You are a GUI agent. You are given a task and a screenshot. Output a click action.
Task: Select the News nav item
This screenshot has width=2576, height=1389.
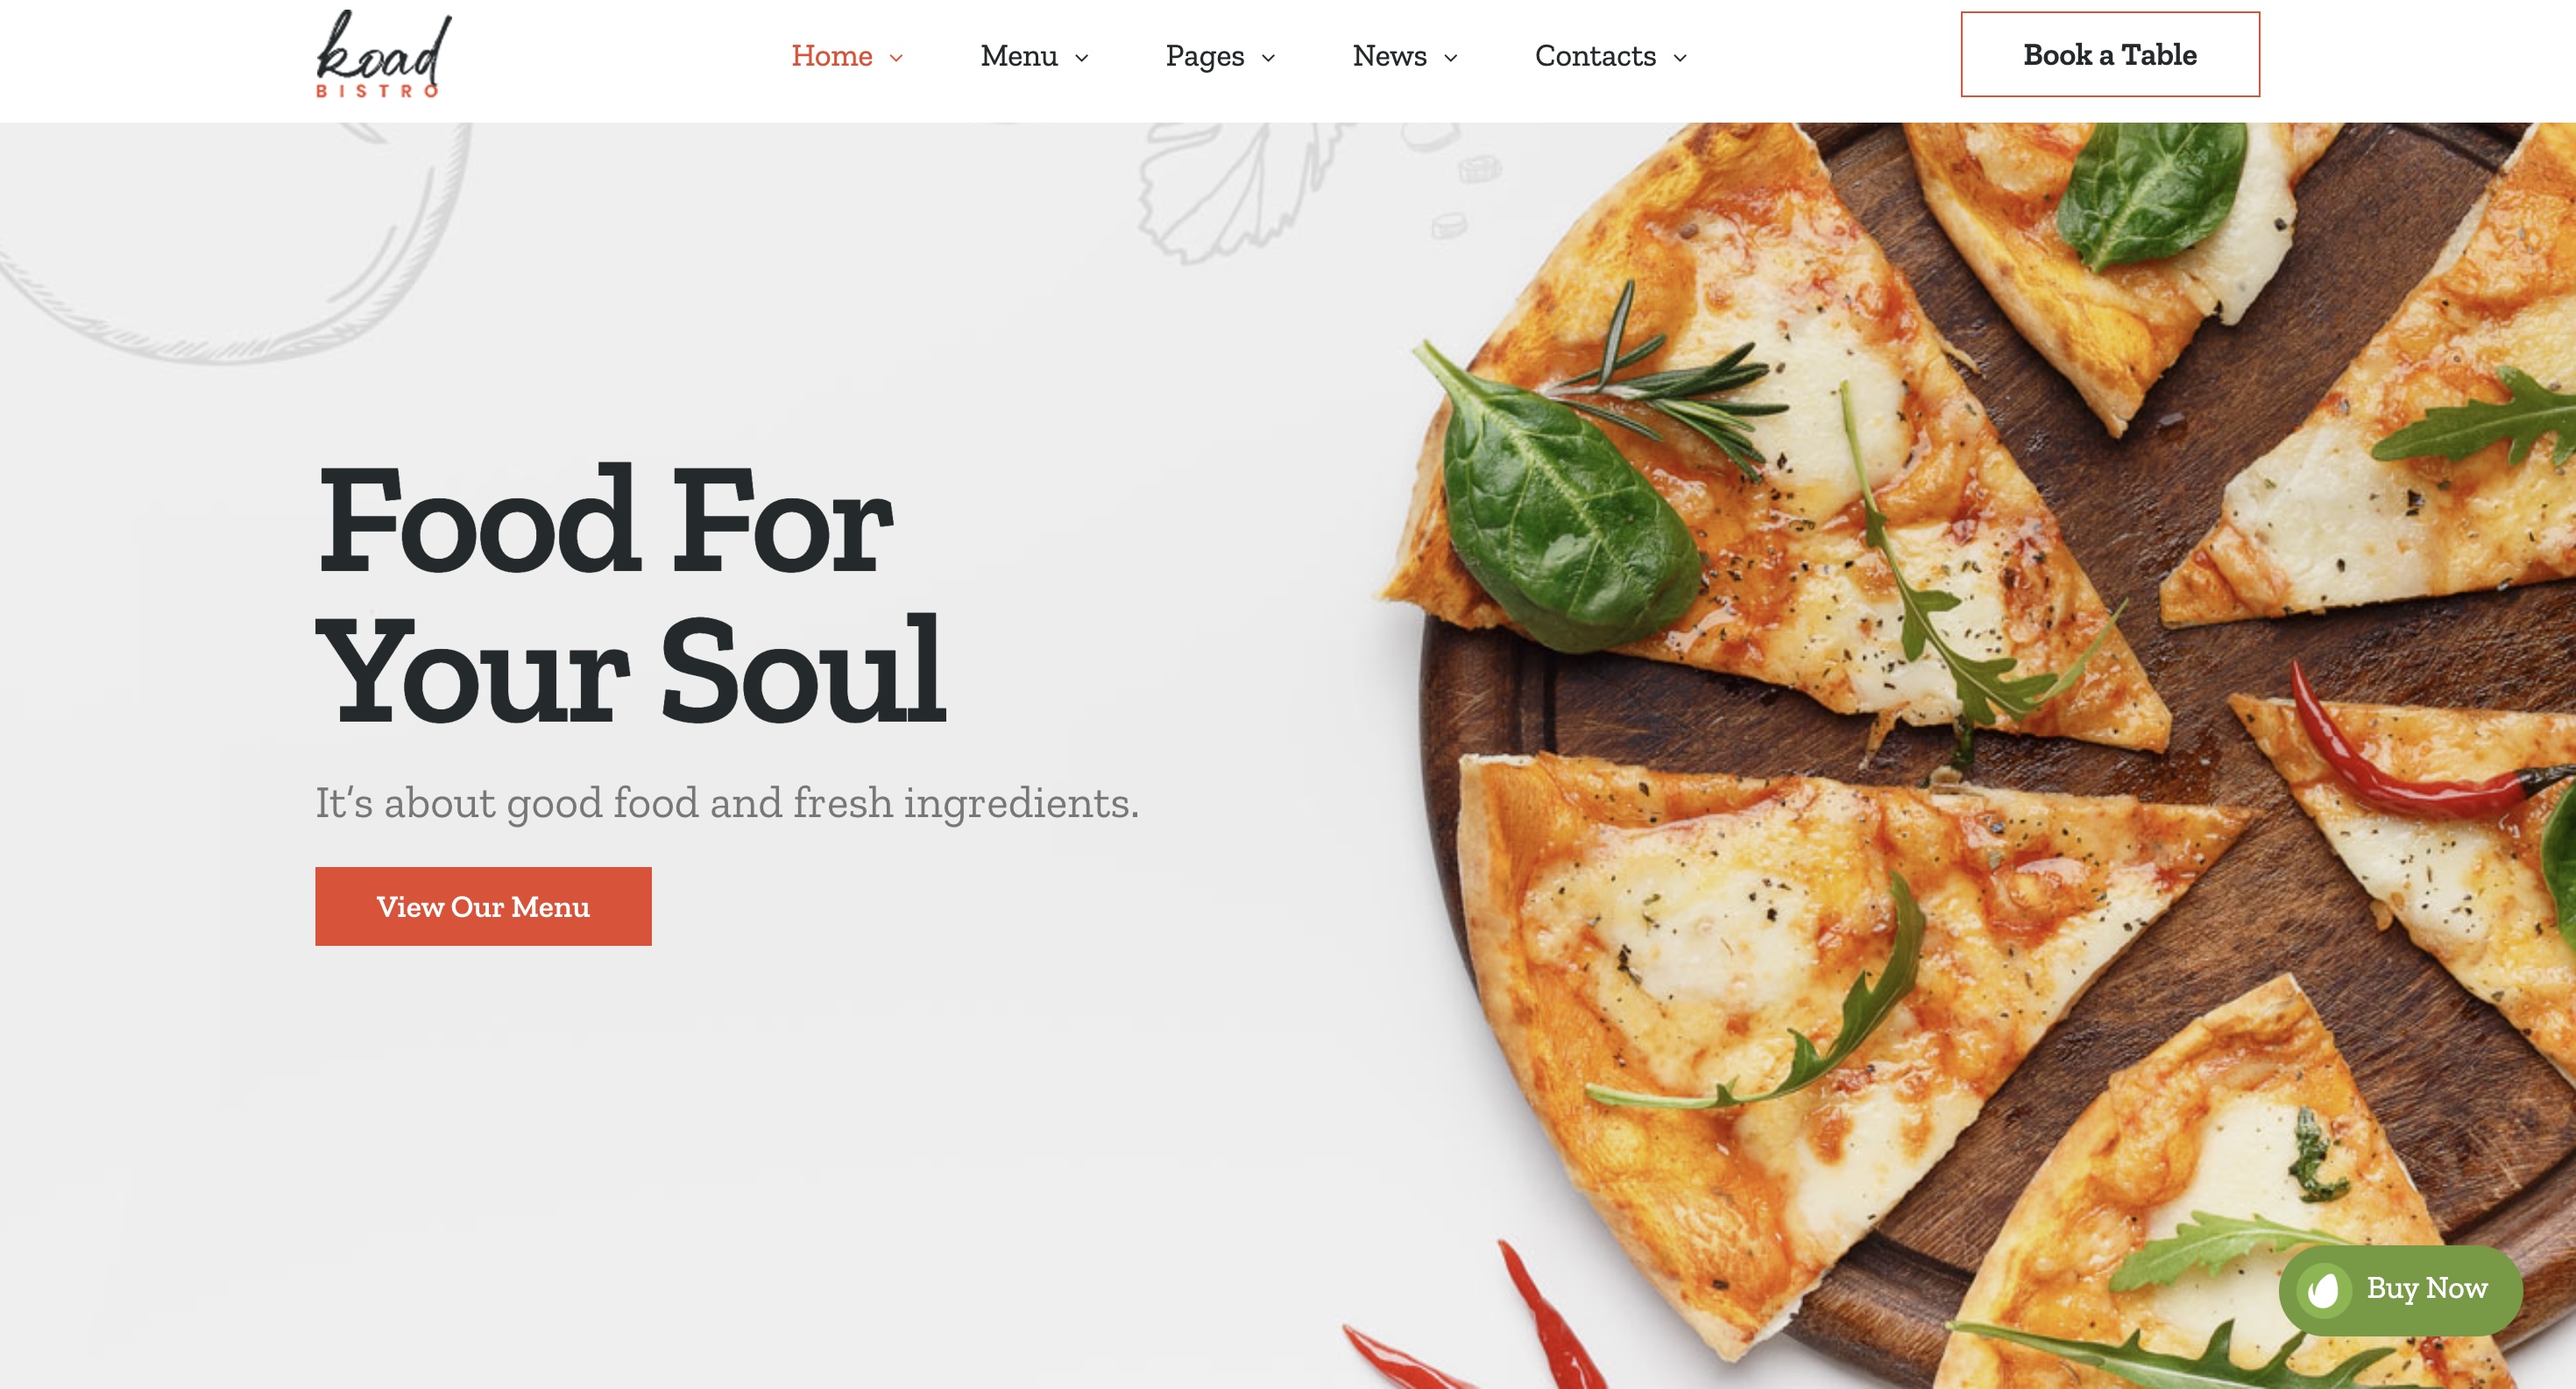(x=1390, y=56)
